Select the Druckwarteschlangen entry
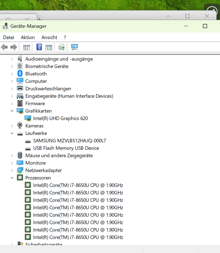220x253 pixels. point(48,89)
